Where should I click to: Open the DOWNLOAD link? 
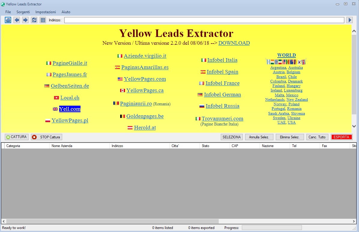click(234, 43)
